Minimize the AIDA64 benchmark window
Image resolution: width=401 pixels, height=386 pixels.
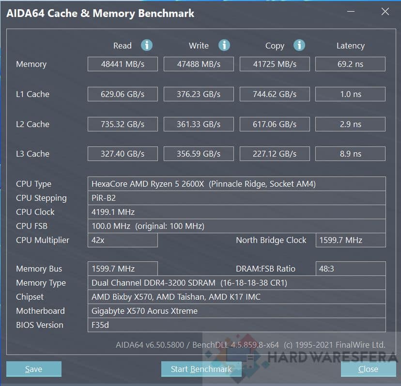pos(351,11)
